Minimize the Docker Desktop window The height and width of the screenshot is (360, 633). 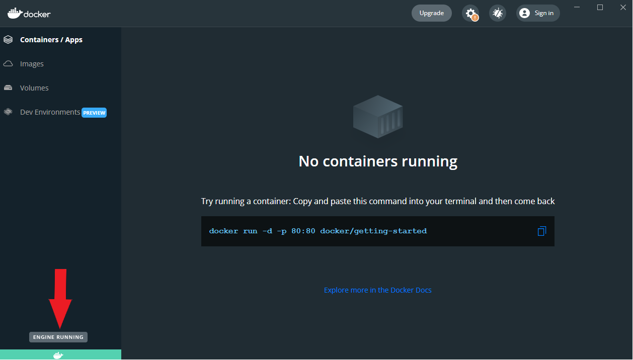click(x=577, y=7)
